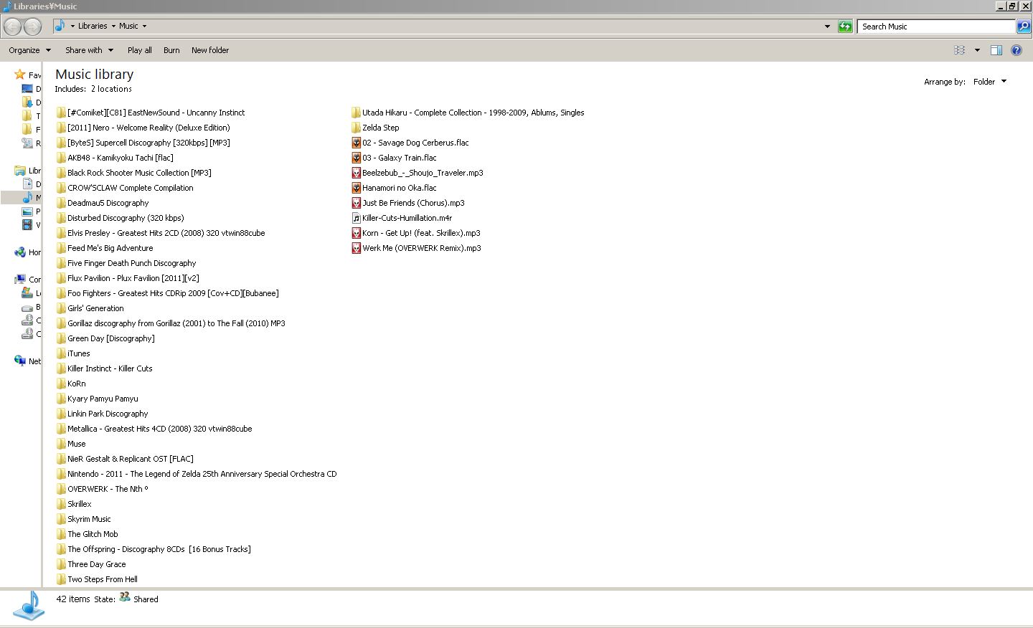
Task: Open the Help question mark icon
Action: tap(1017, 50)
